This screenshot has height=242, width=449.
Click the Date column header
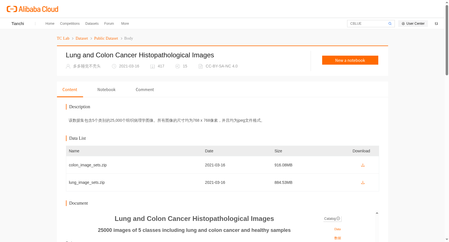[x=209, y=151]
